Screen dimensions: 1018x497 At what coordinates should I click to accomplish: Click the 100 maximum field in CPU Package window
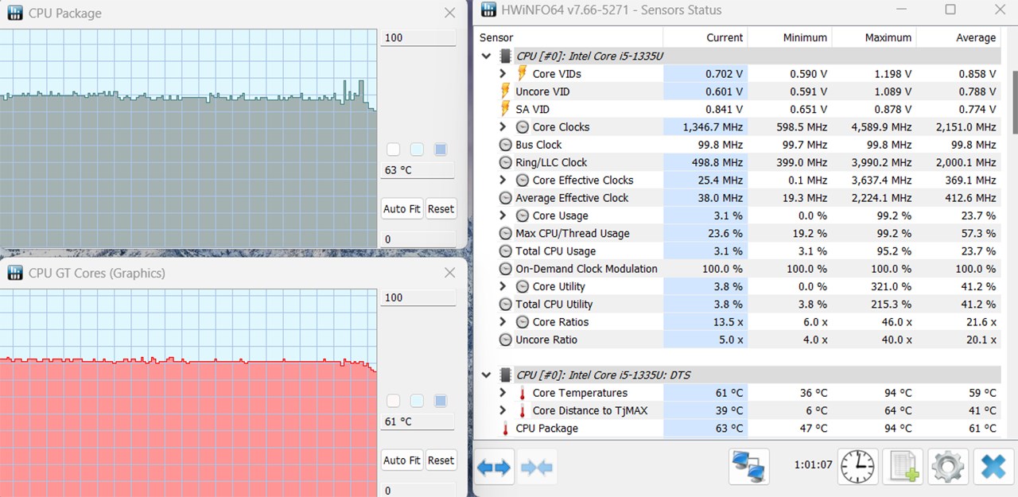418,37
